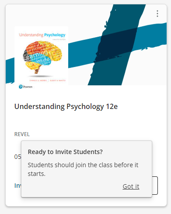The width and height of the screenshot is (171, 214).
Task: Click the course date beginning with 05
Action: coord(18,157)
